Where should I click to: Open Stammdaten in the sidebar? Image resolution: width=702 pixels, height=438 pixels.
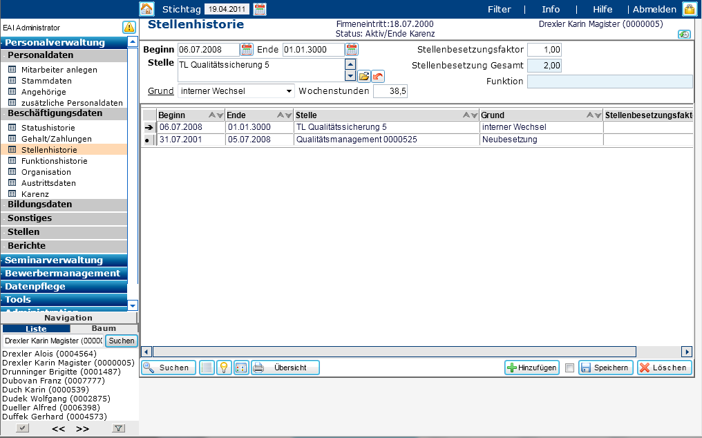[x=46, y=81]
